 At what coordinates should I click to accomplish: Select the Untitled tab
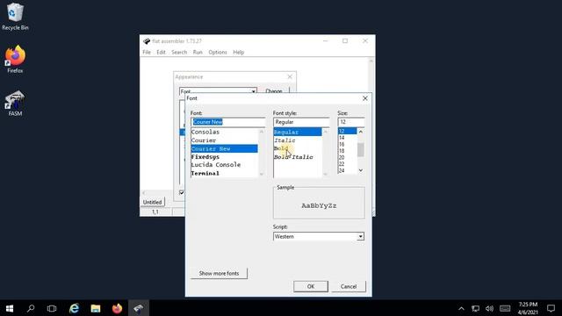(x=152, y=202)
